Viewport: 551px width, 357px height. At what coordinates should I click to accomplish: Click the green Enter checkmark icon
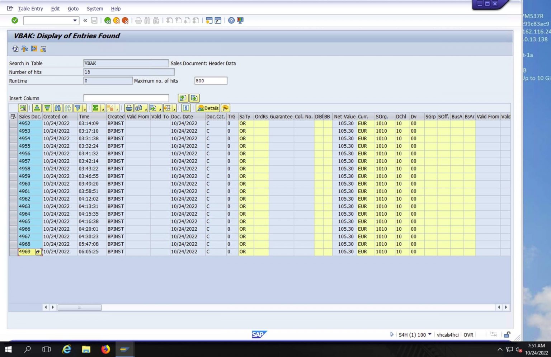tap(15, 20)
